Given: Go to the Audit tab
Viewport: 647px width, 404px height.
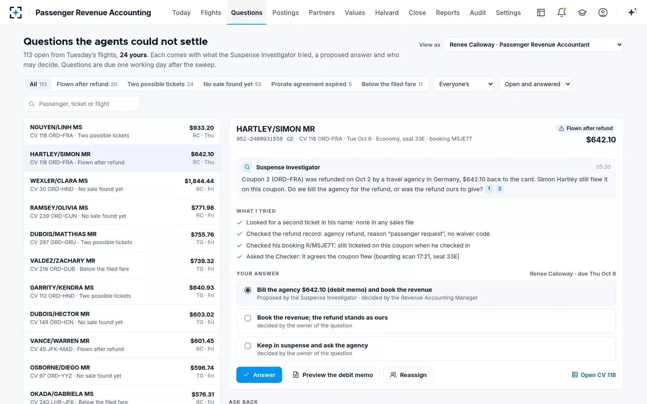Looking at the screenshot, I should tap(478, 13).
